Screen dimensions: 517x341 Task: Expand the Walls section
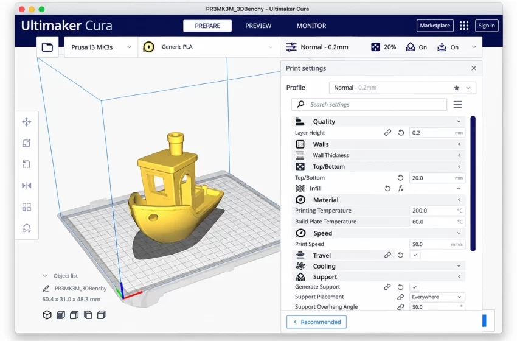[378, 144]
